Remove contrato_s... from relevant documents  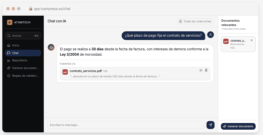pos(251,40)
